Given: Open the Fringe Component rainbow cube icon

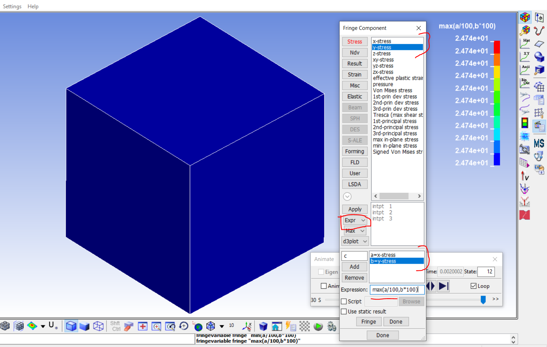Looking at the screenshot, I should (525, 17).
